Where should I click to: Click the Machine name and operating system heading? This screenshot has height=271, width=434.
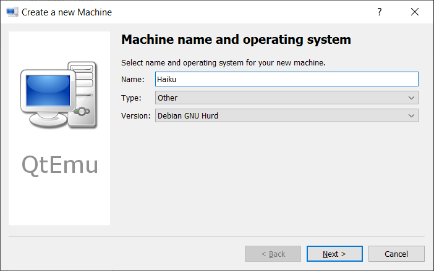(236, 40)
